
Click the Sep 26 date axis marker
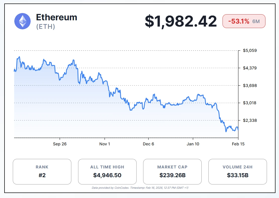point(60,144)
